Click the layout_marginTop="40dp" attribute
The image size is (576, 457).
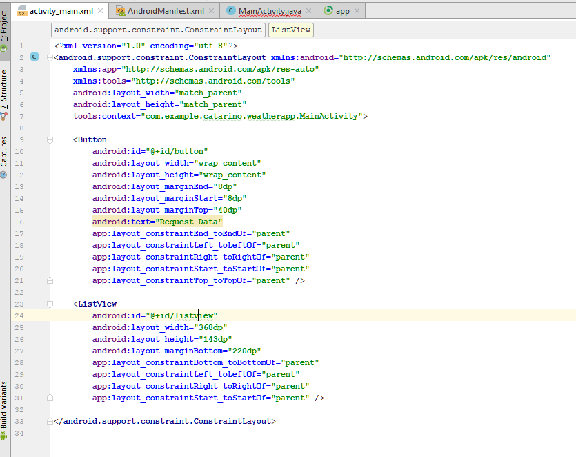[x=167, y=210]
